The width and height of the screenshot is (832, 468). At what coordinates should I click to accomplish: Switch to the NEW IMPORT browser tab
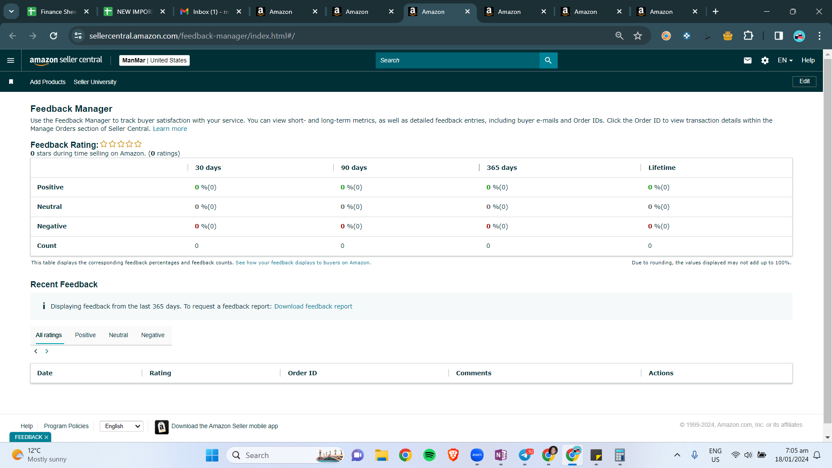135,12
